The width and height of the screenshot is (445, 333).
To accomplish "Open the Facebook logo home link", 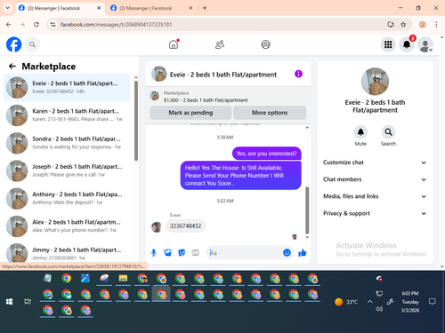I will tap(13, 44).
